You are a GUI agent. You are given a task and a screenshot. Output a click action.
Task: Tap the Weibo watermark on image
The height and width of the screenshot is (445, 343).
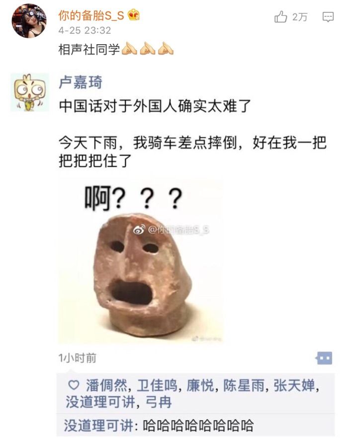click(x=171, y=230)
